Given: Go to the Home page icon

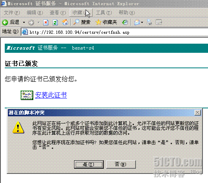Looking at the screenshot, I should (x=65, y=22).
